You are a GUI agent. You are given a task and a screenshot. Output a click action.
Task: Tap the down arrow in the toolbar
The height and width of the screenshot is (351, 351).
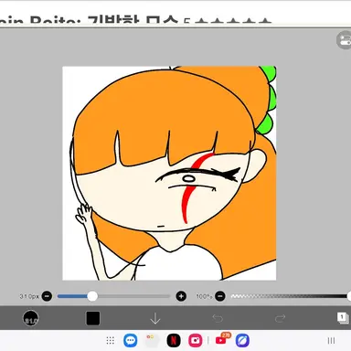155,318
